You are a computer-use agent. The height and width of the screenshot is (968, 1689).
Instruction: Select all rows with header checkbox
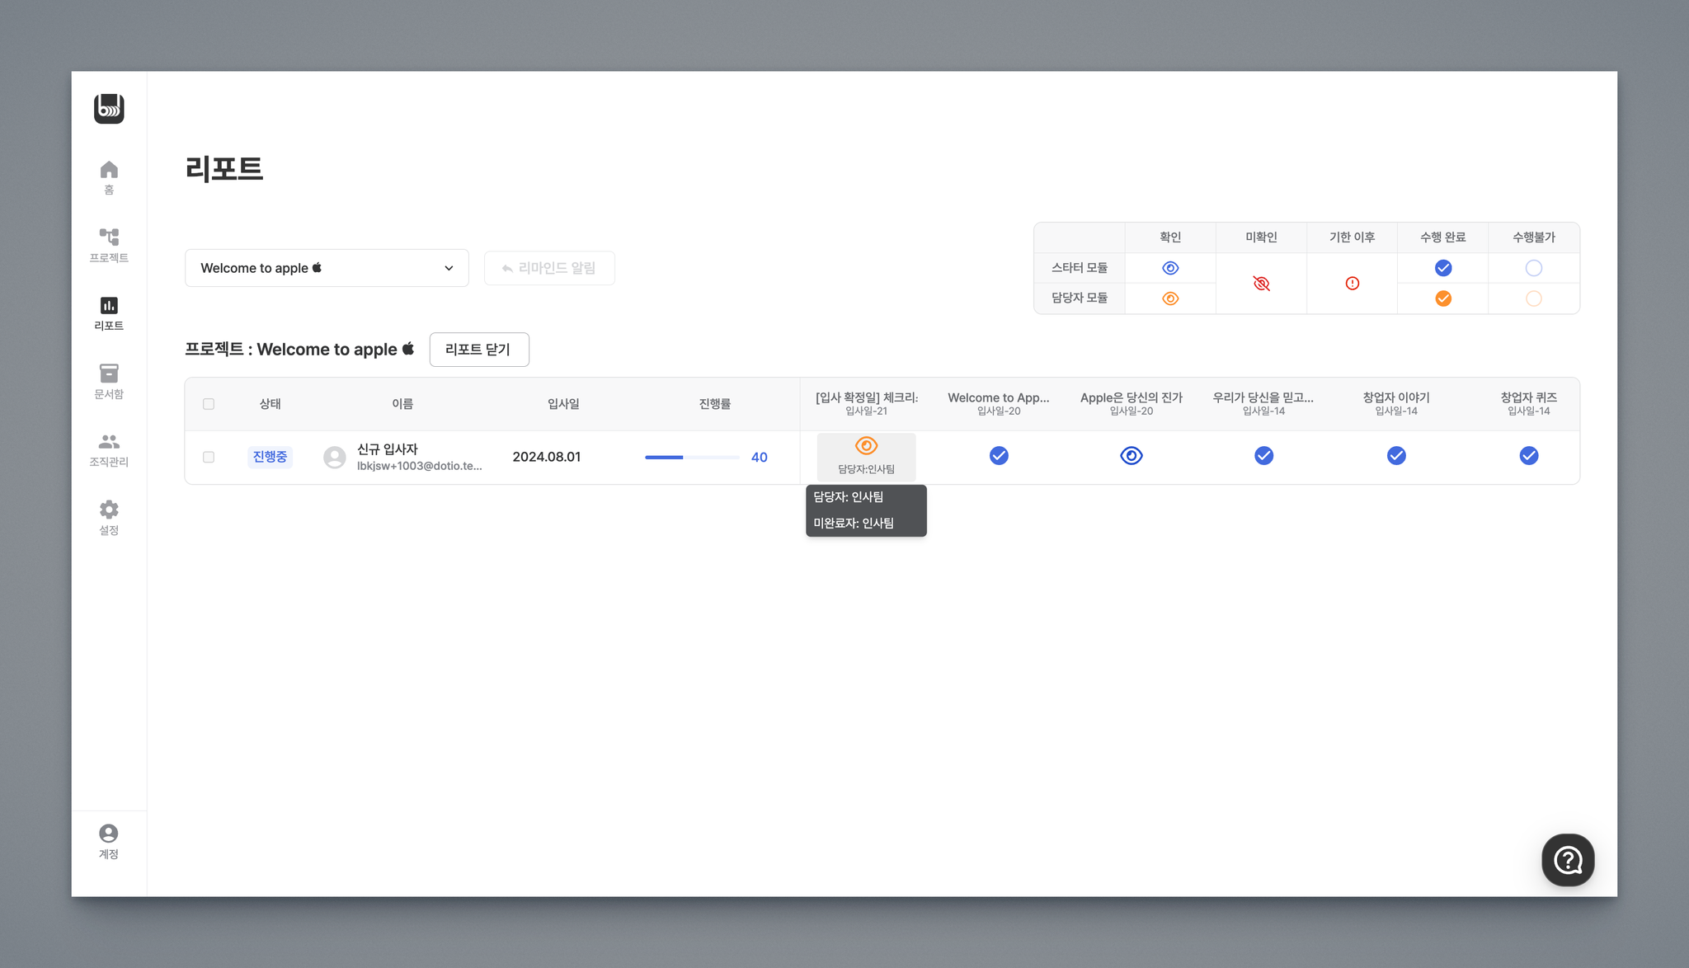[209, 404]
